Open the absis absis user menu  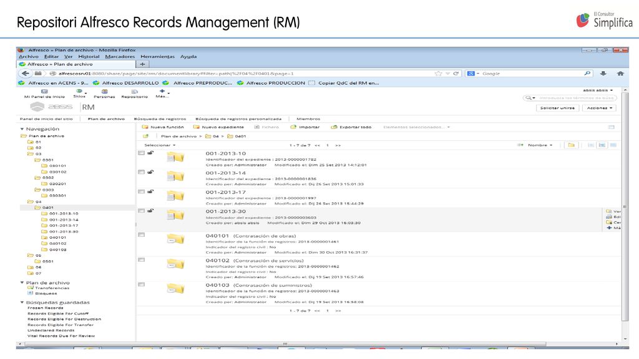(x=598, y=90)
